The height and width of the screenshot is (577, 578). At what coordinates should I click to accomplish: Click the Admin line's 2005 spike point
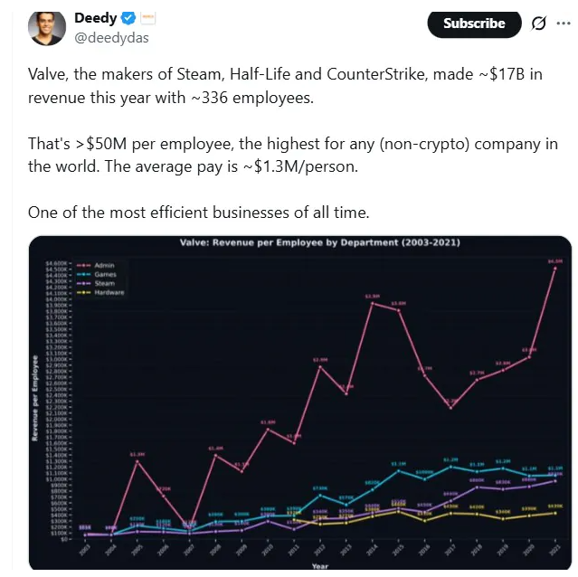pos(137,461)
